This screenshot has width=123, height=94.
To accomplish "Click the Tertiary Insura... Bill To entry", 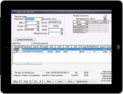I will click(x=79, y=32).
